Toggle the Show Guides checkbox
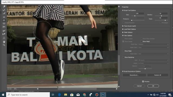 [123, 39]
